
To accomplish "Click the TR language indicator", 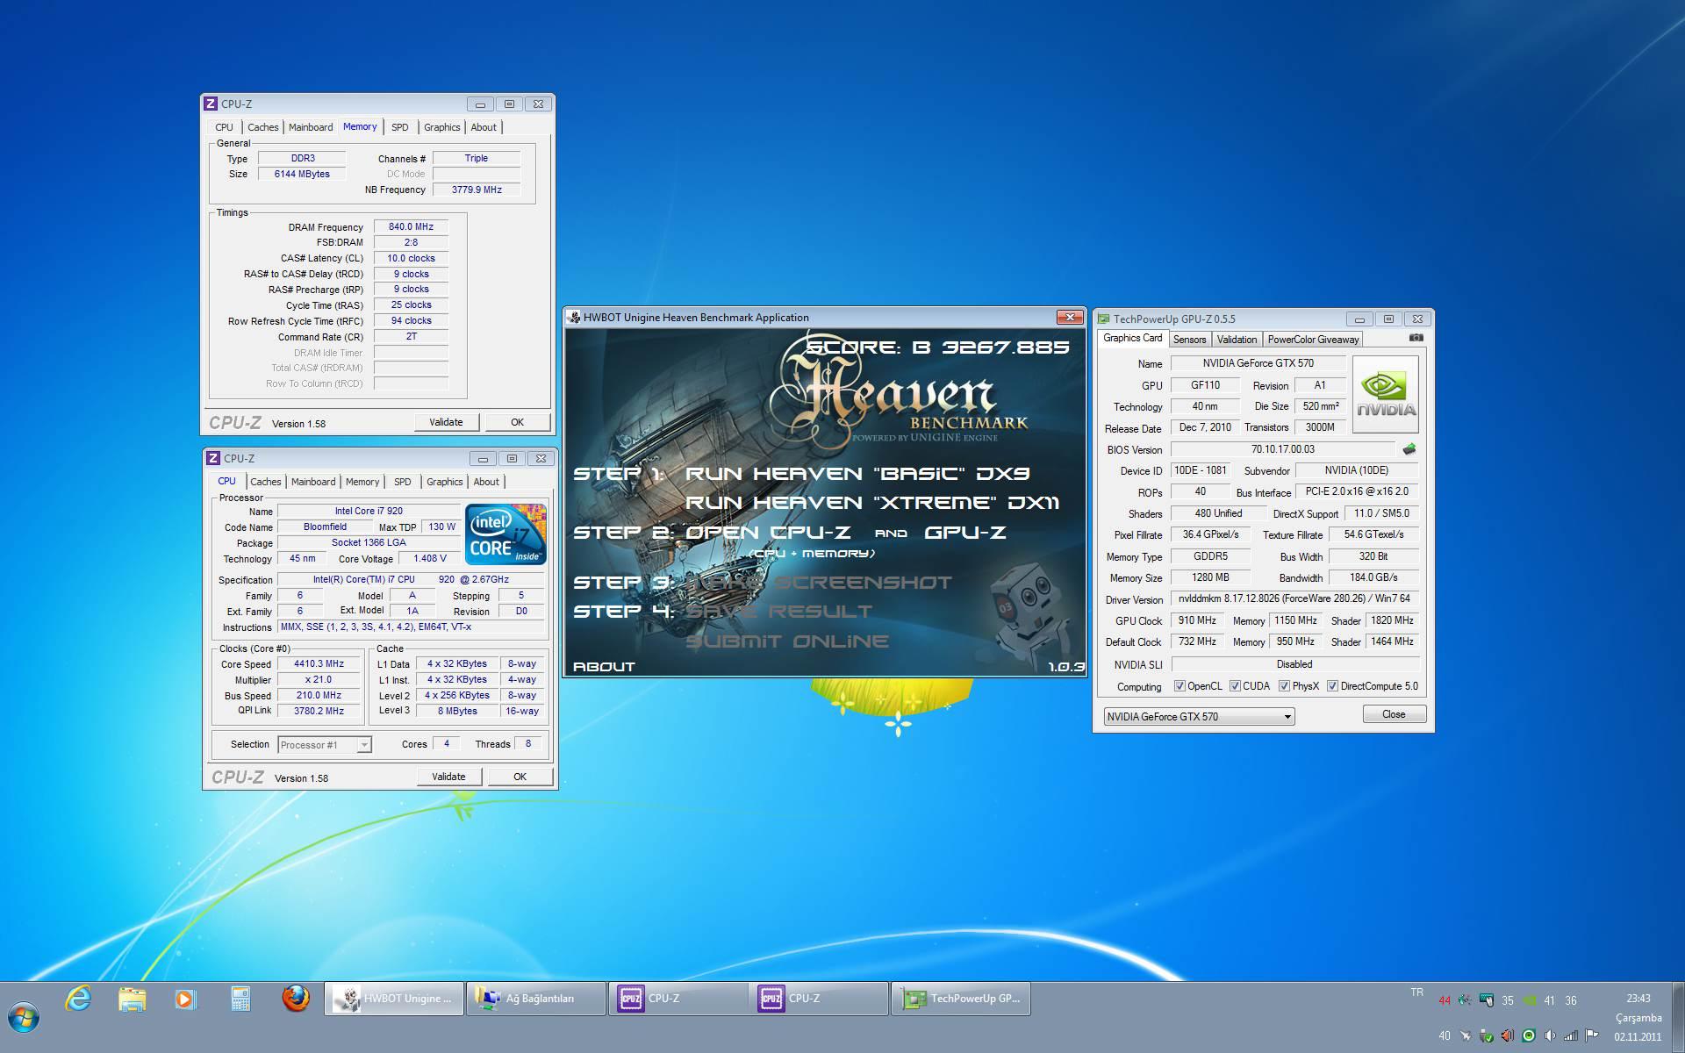I will [x=1416, y=992].
